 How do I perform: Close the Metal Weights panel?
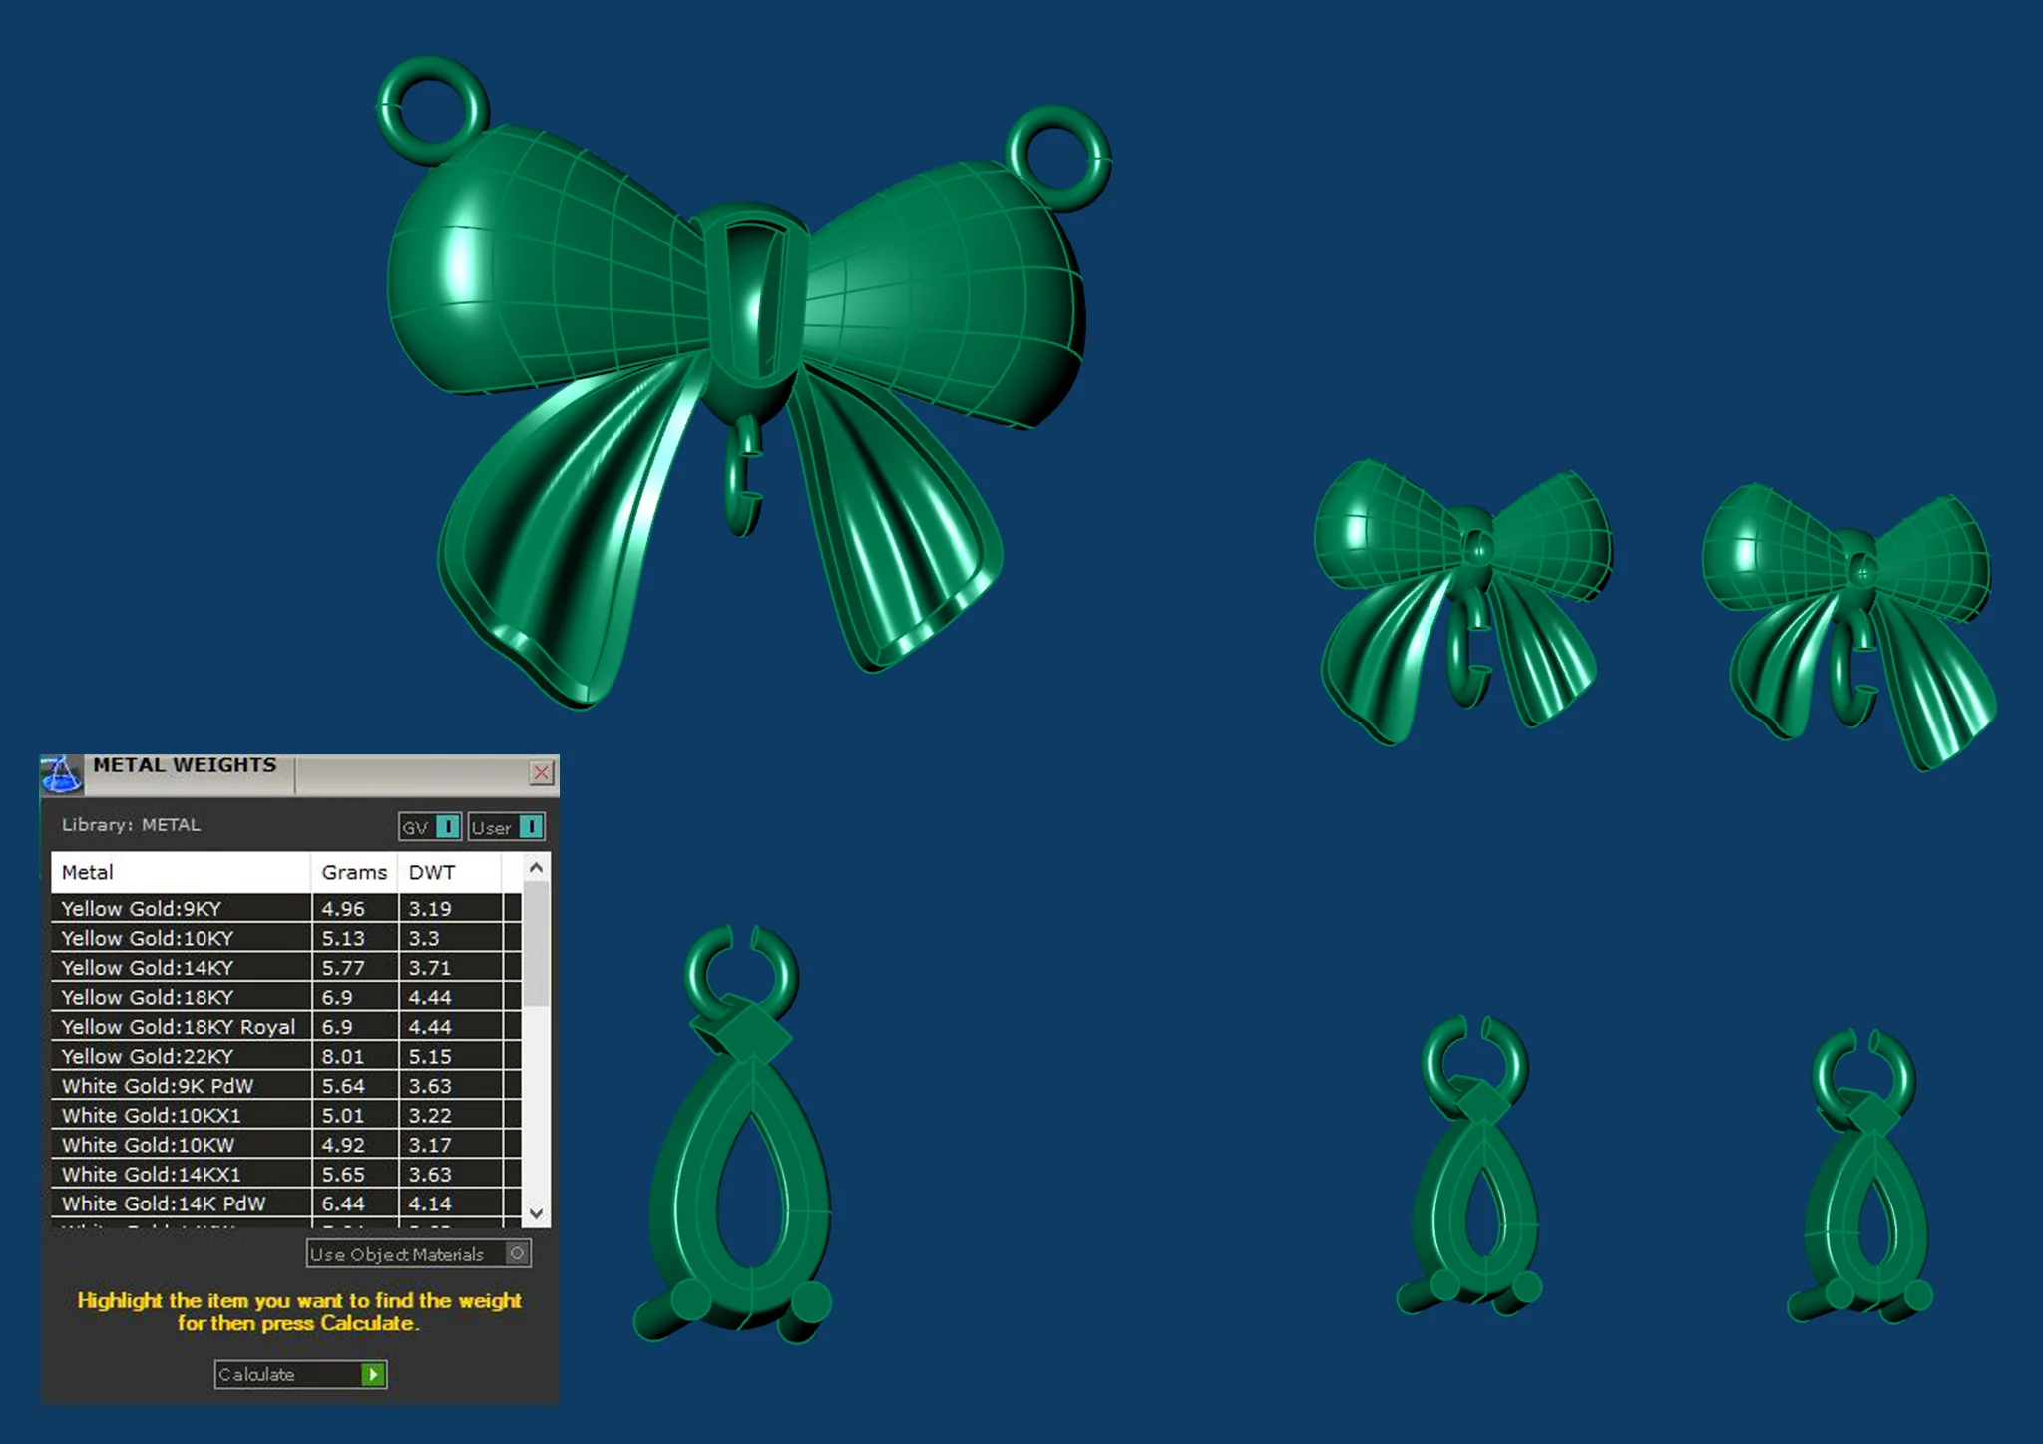click(x=541, y=772)
